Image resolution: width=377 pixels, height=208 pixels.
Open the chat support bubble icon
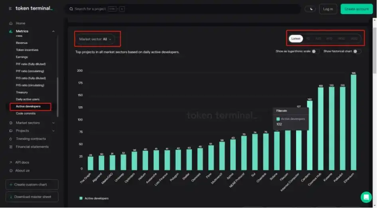(366, 197)
